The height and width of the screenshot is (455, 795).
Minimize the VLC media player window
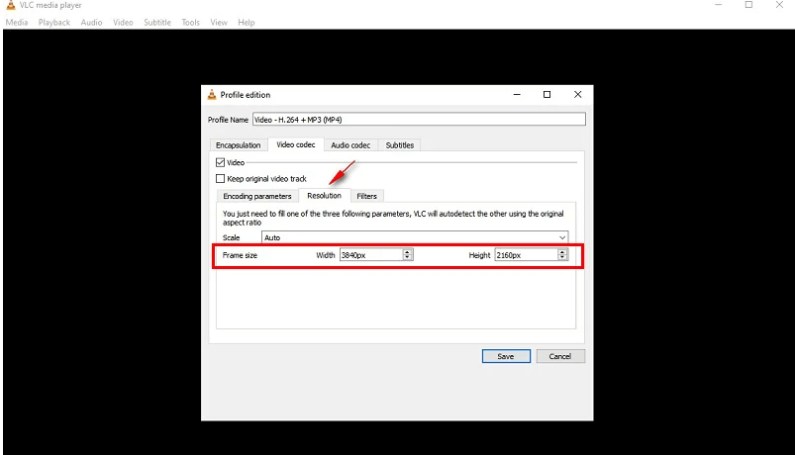[719, 5]
